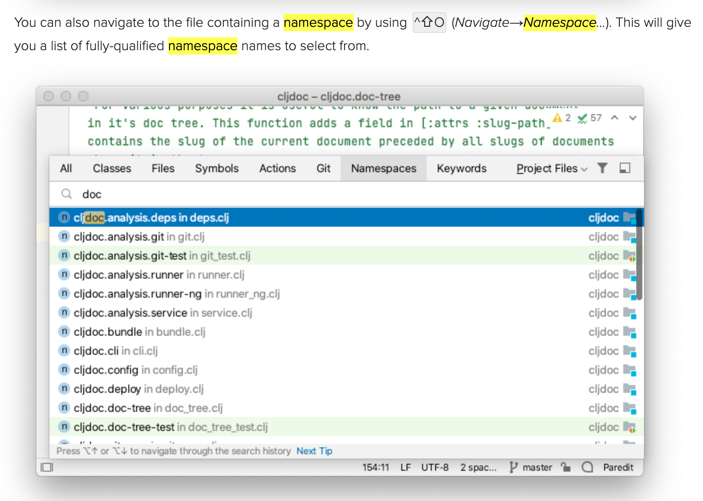Click the git branch icon before master
The image size is (703, 501).
click(x=513, y=467)
